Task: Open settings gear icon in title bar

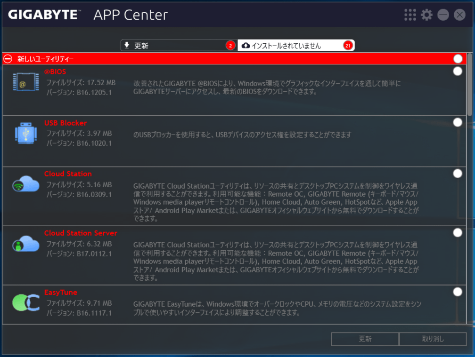Action: tap(427, 15)
